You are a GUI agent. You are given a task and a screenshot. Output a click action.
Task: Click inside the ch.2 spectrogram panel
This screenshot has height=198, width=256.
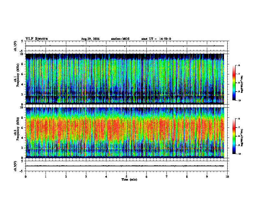pyautogui.click(x=125, y=133)
